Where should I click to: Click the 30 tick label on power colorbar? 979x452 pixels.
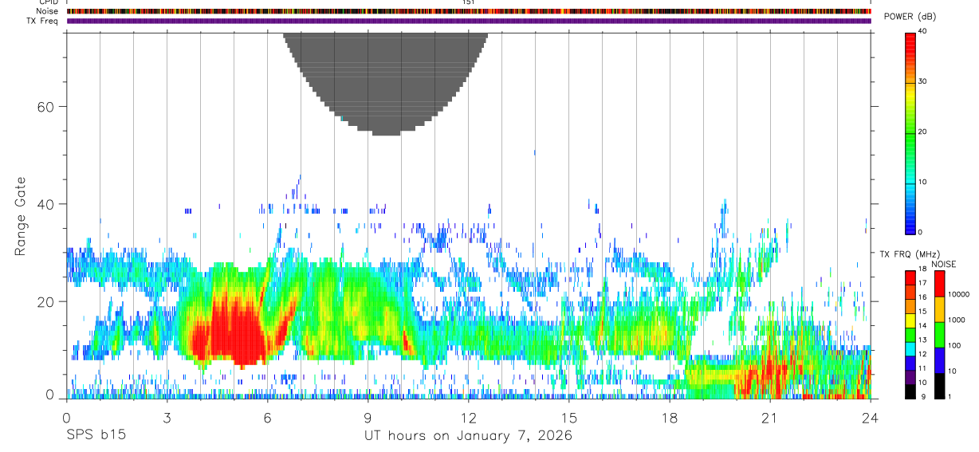coord(923,81)
